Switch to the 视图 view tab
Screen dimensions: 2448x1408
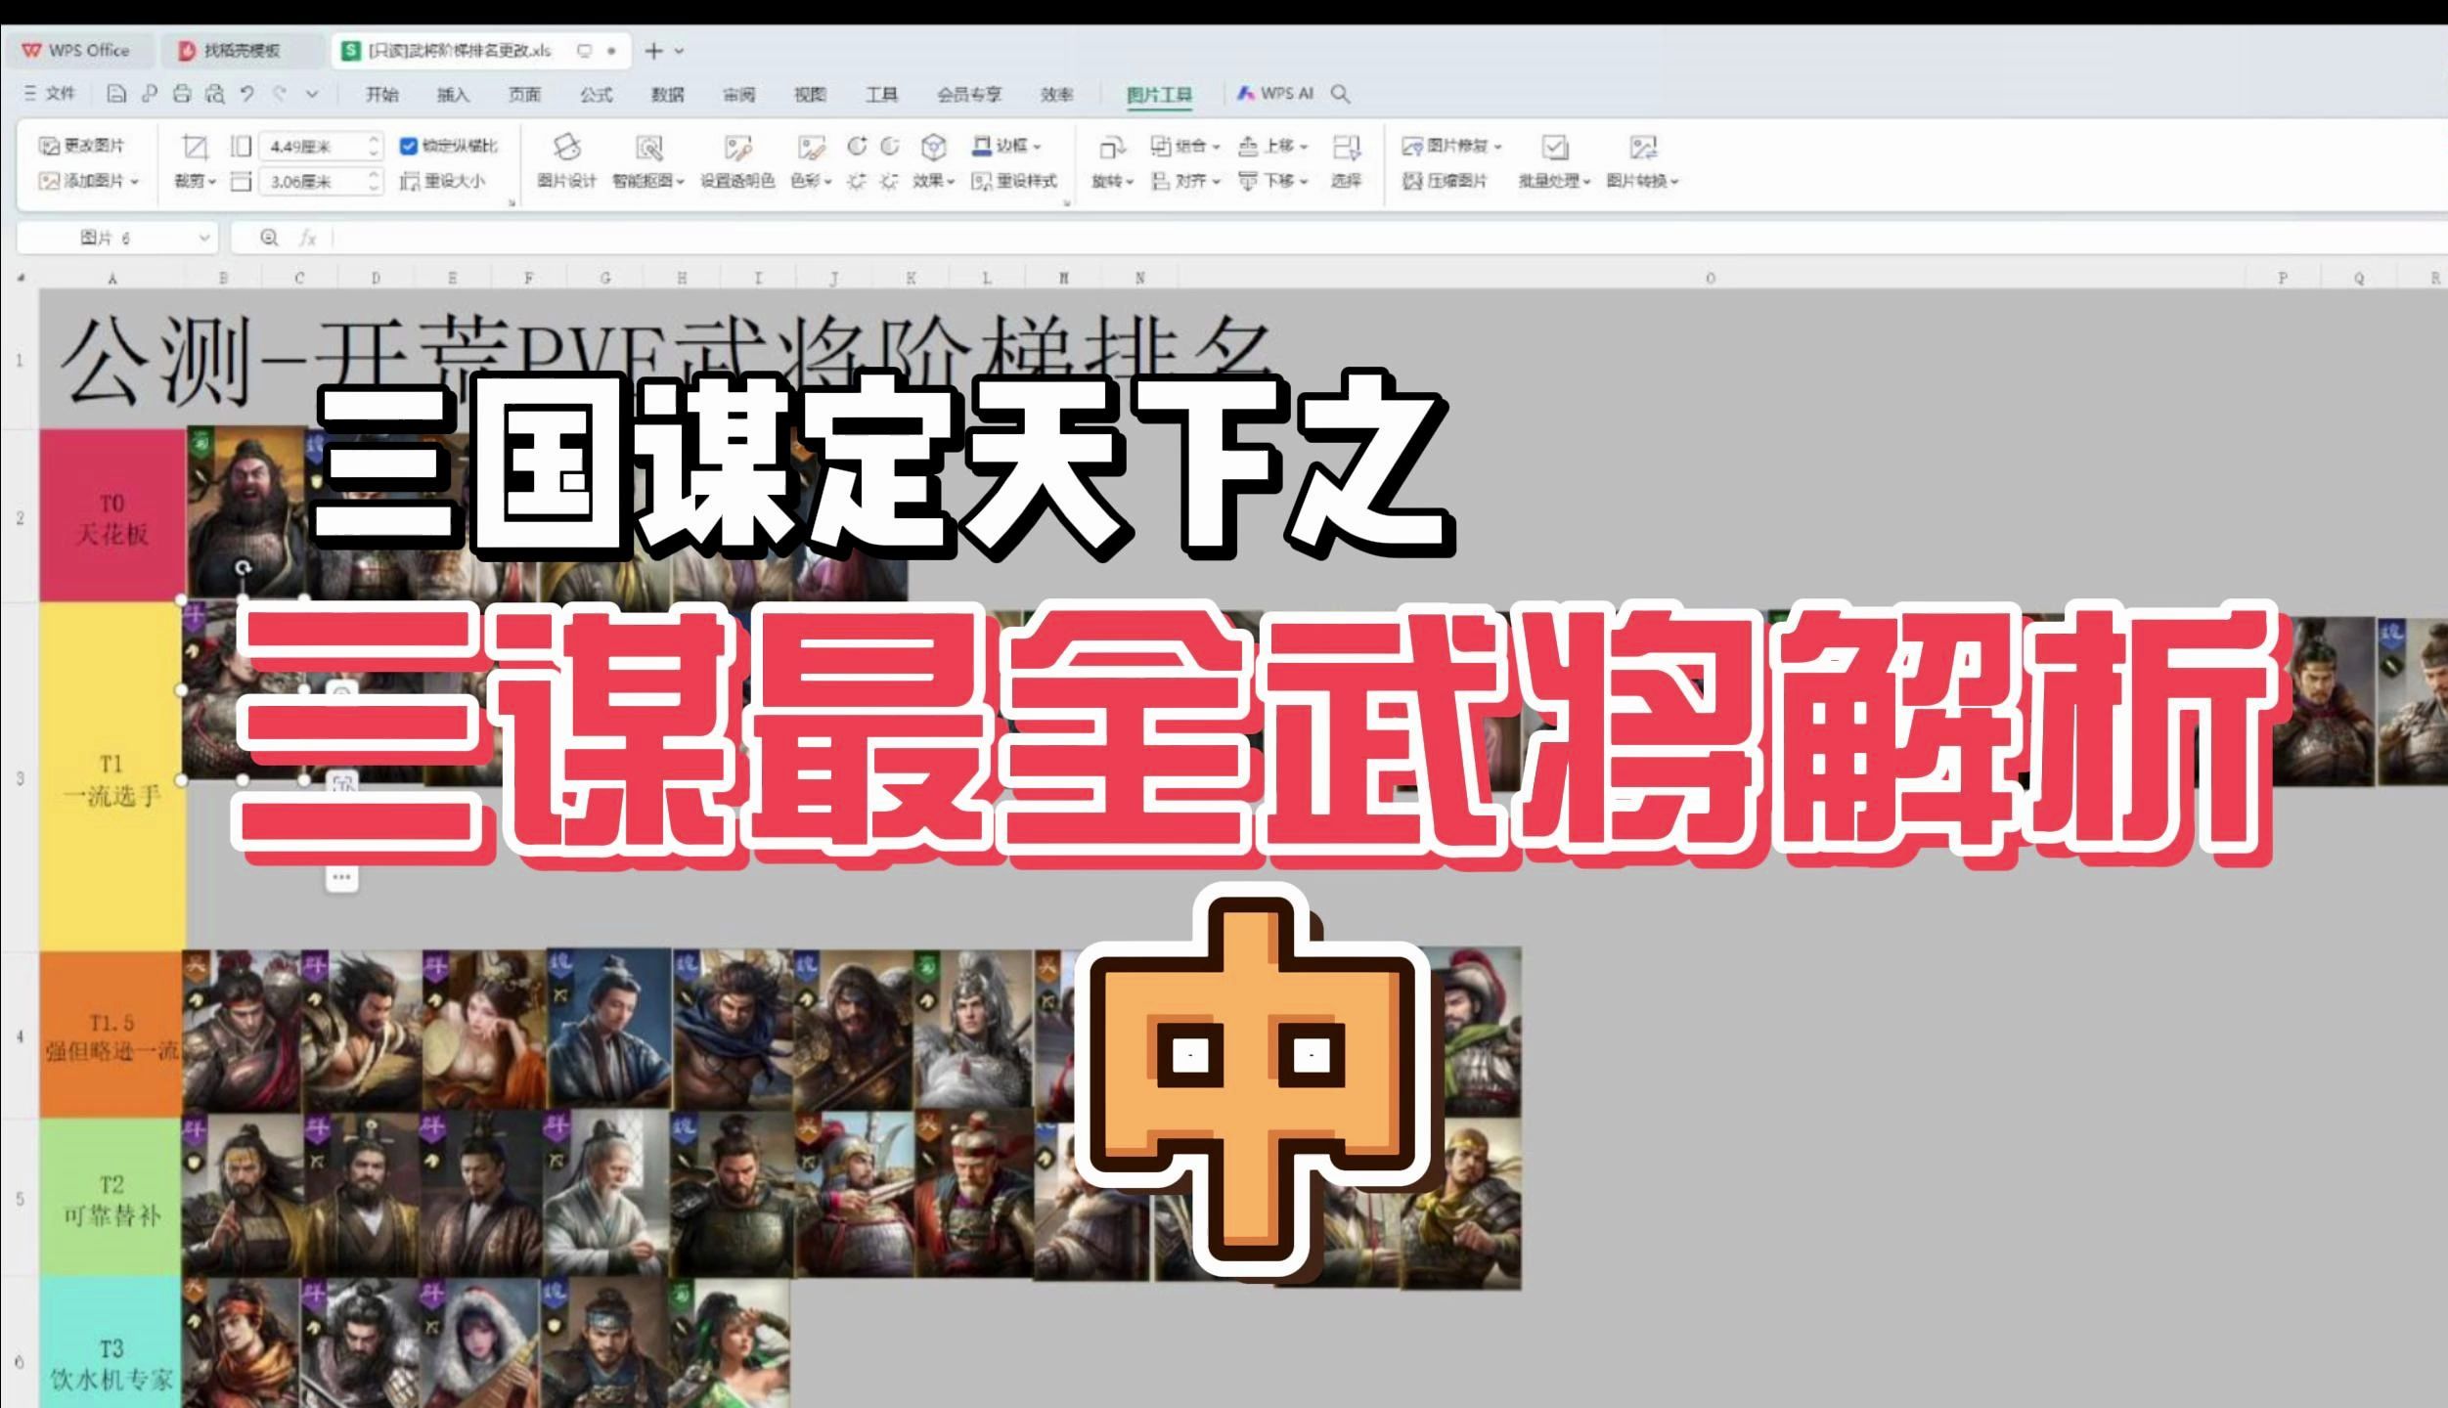pyautogui.click(x=810, y=94)
